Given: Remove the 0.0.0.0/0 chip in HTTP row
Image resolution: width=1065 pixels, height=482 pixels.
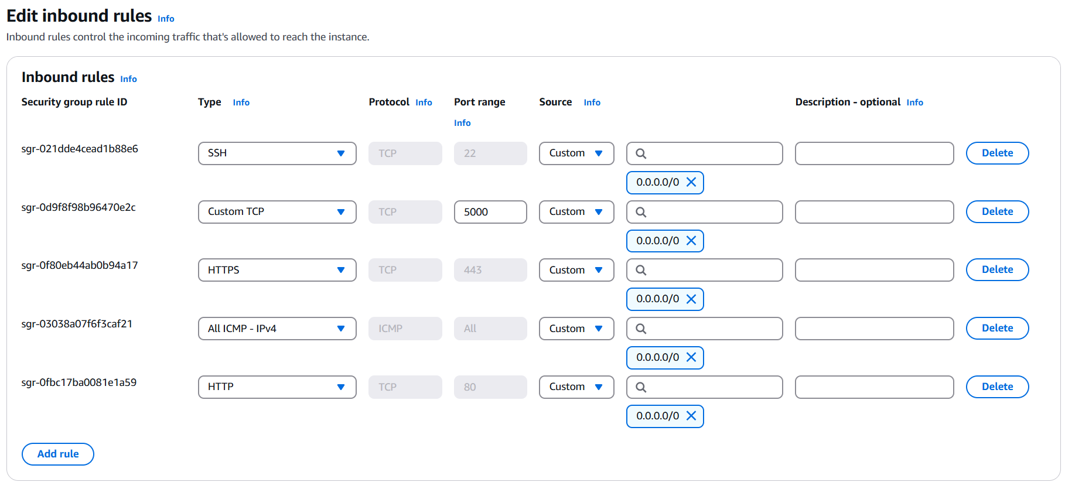Looking at the screenshot, I should click(x=691, y=416).
